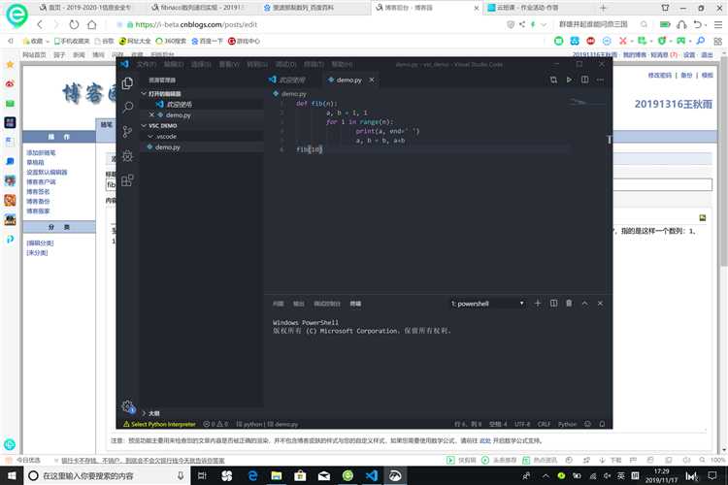Switch to the Problems panel tab

pos(279,304)
